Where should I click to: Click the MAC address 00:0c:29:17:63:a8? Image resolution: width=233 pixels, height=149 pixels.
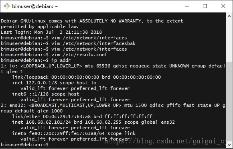tap(67, 116)
